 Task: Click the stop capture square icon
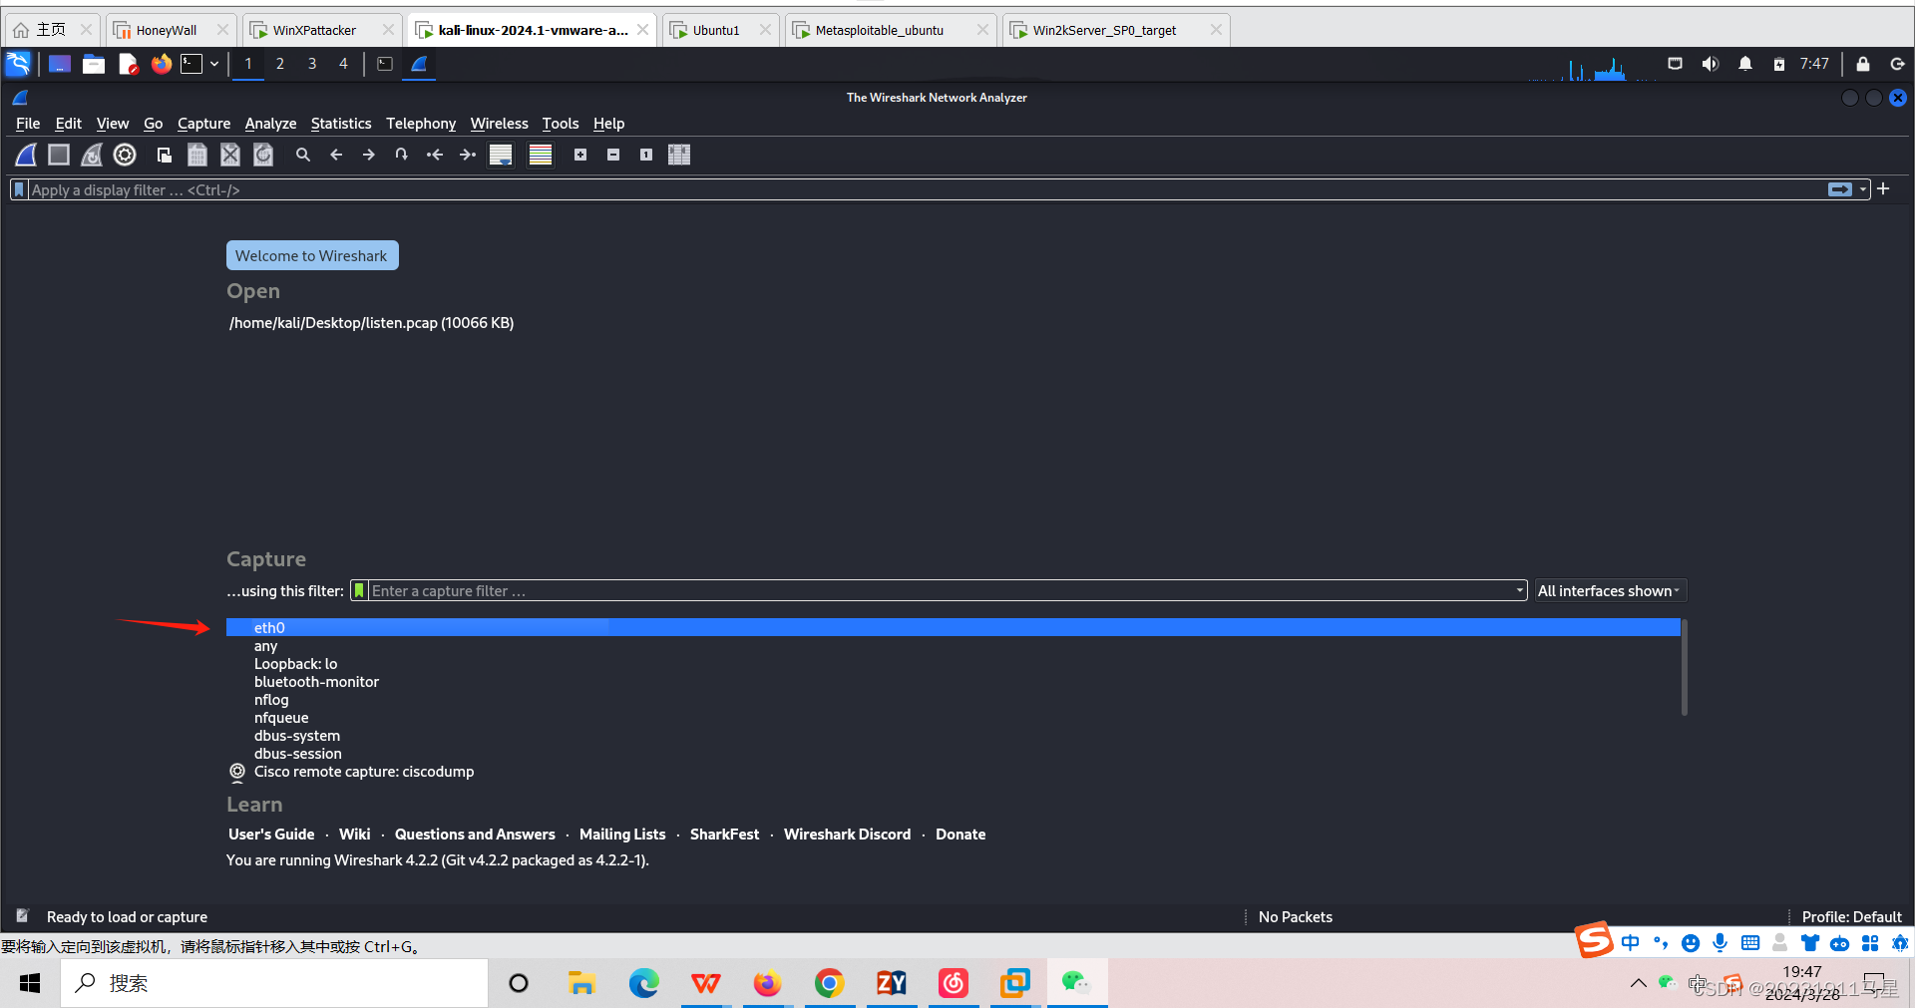click(x=59, y=155)
